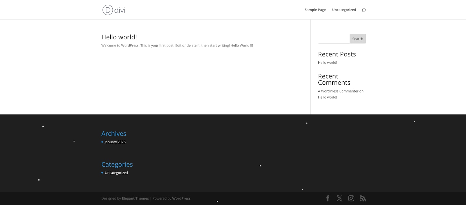Visit the Instagram footer icon link
The height and width of the screenshot is (205, 466).
coord(351,198)
